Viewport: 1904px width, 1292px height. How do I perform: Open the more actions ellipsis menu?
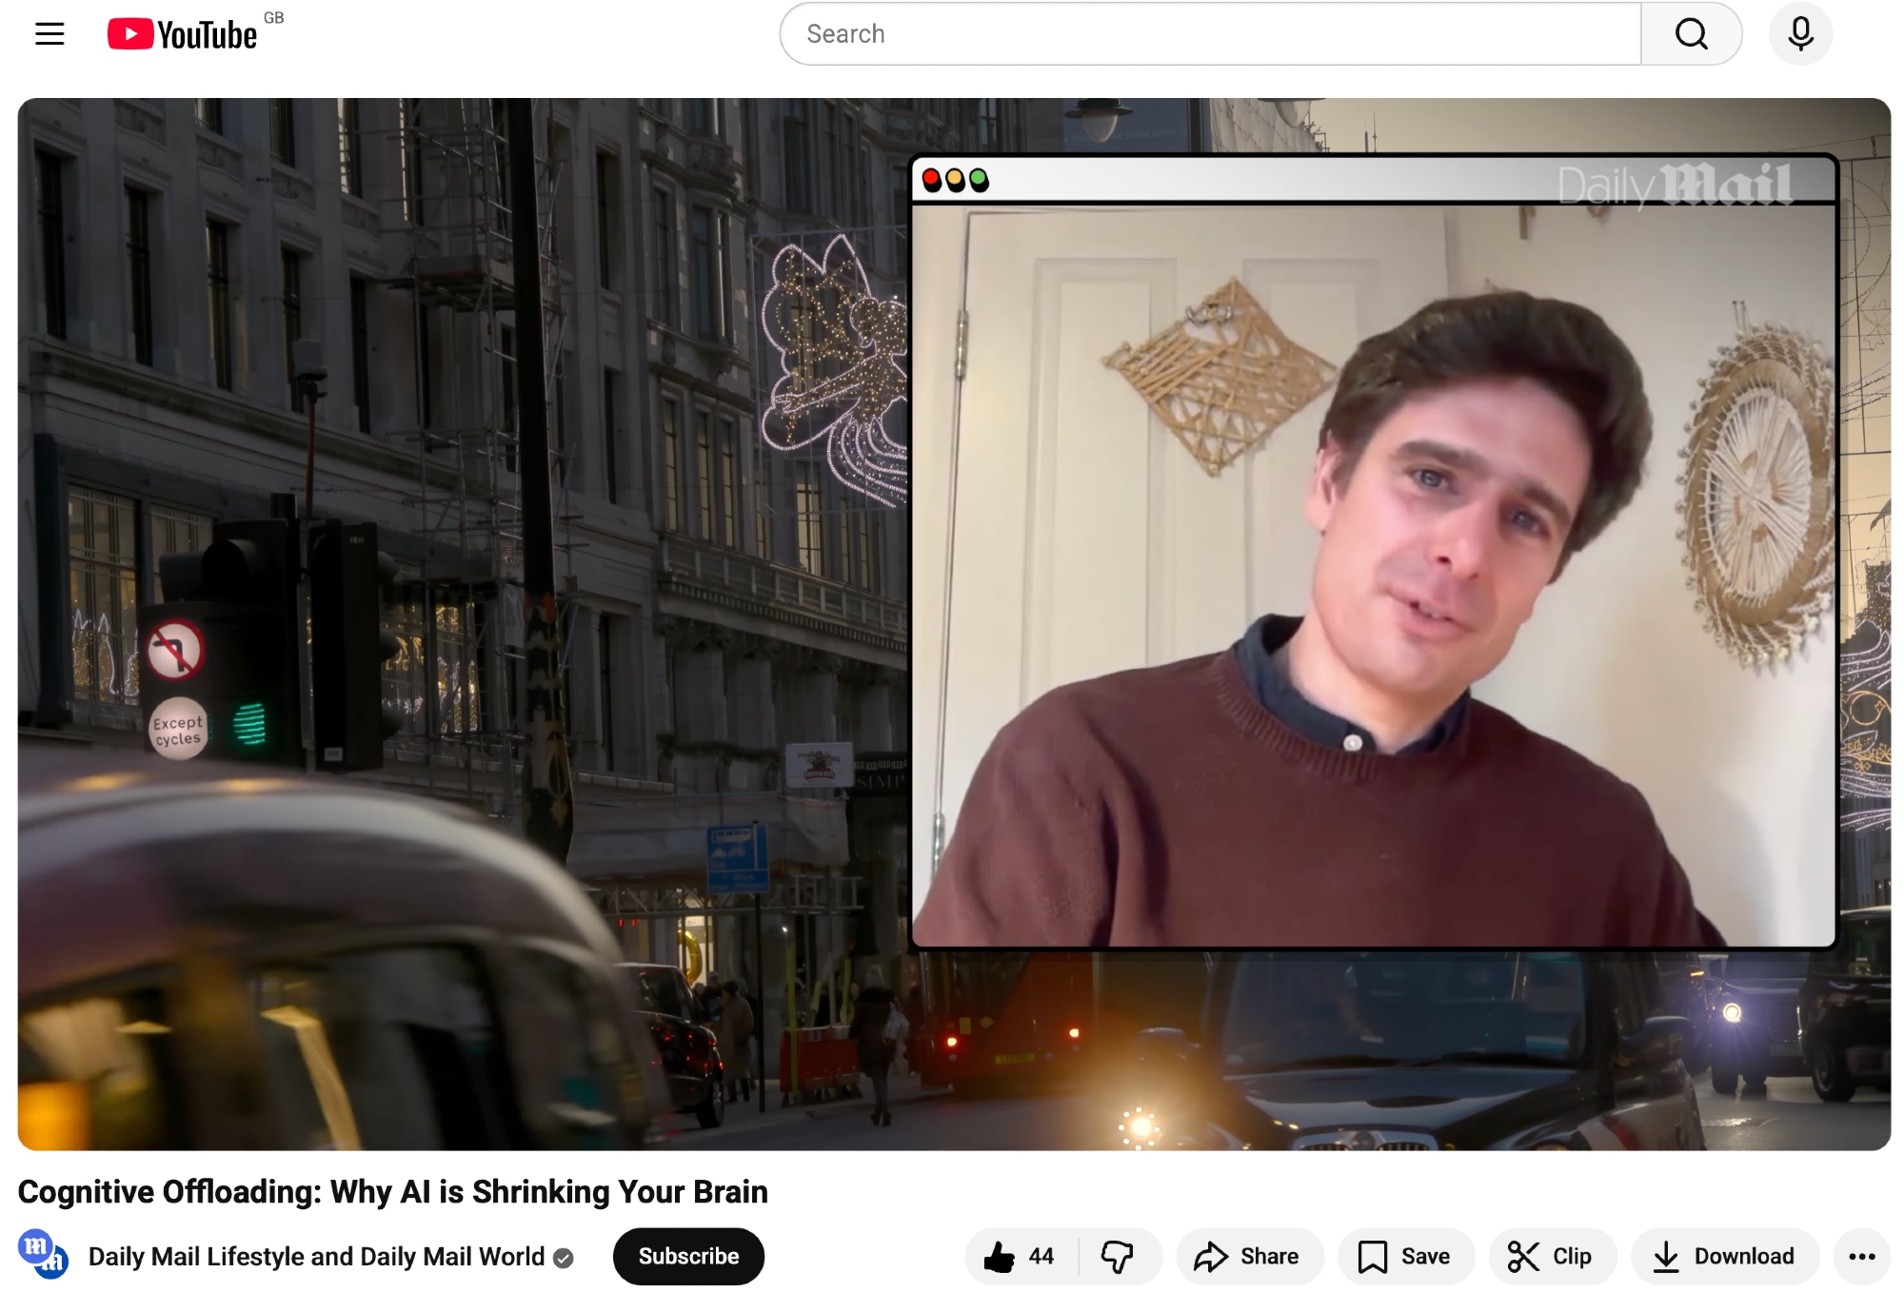click(x=1861, y=1257)
